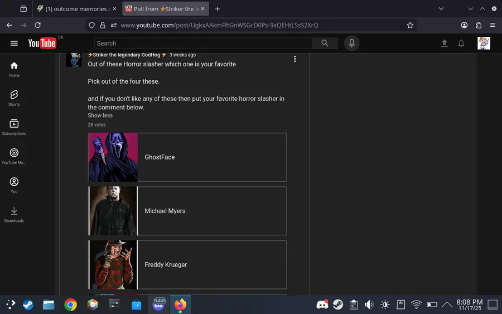This screenshot has width=502, height=314.
Task: Open site permissions icon in address bar
Action: click(x=114, y=25)
